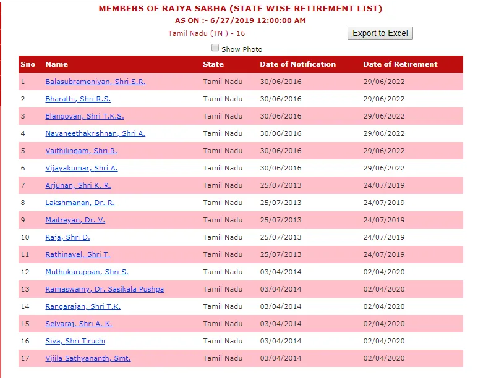Open Raja, Shri D. link

[67, 237]
